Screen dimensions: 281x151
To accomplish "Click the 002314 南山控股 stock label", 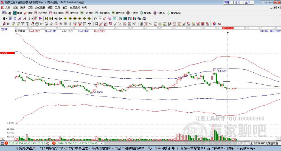I will point(270,31).
